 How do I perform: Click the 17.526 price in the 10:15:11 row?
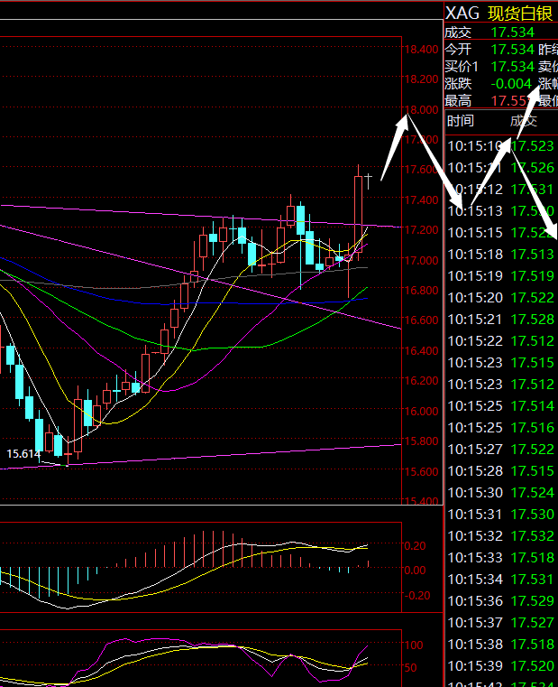pyautogui.click(x=532, y=167)
